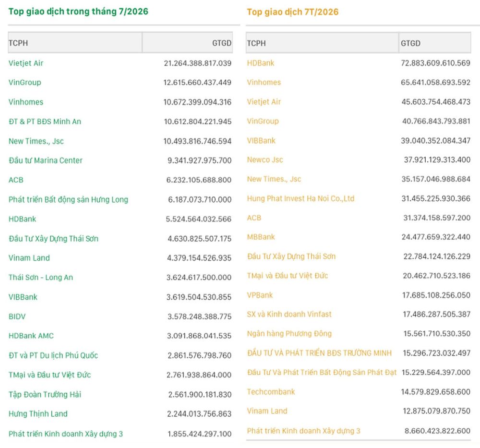Open Đầu Tư Và Phát Triển Bất Động Sản Phát Đạt
This screenshot has width=480, height=448.
[322, 372]
